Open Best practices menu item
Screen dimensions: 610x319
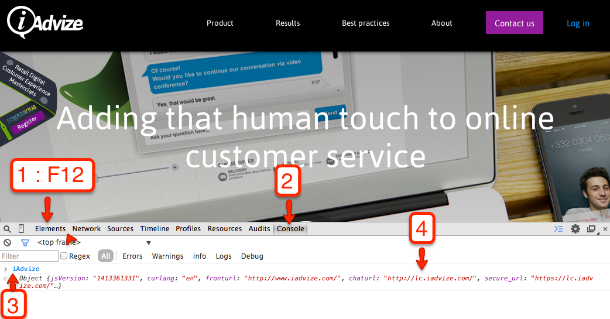point(366,23)
